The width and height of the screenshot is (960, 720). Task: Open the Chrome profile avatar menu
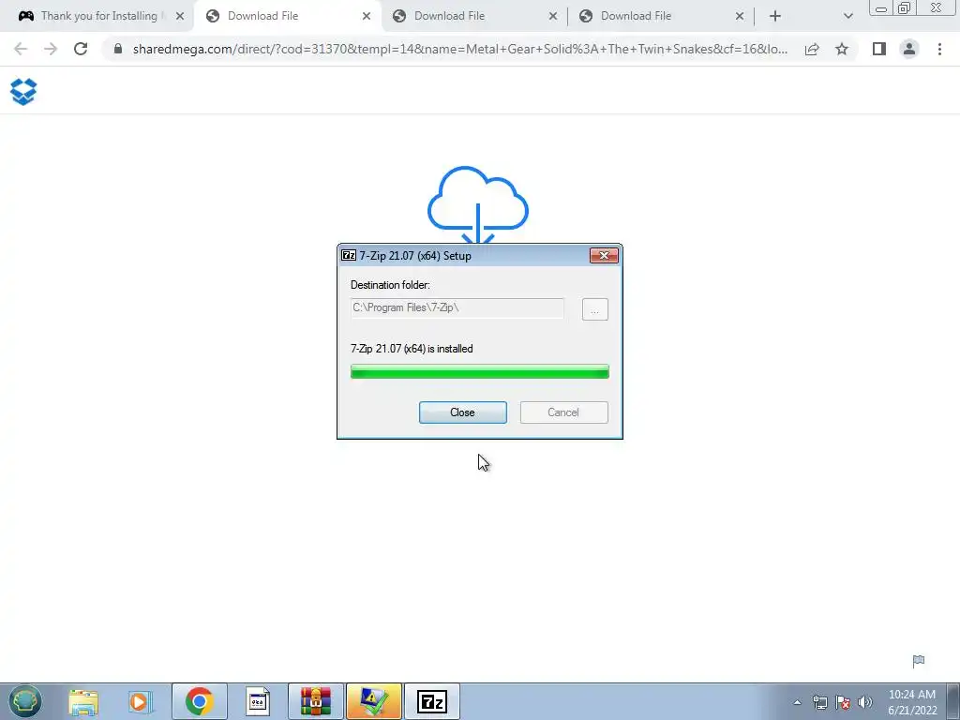(x=909, y=49)
